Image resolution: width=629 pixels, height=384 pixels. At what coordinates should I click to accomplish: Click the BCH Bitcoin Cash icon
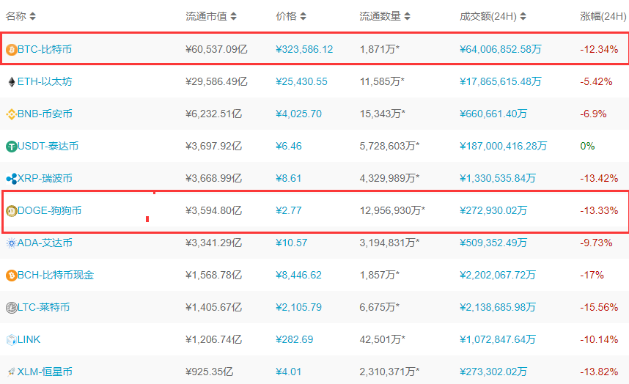[x=11, y=276]
